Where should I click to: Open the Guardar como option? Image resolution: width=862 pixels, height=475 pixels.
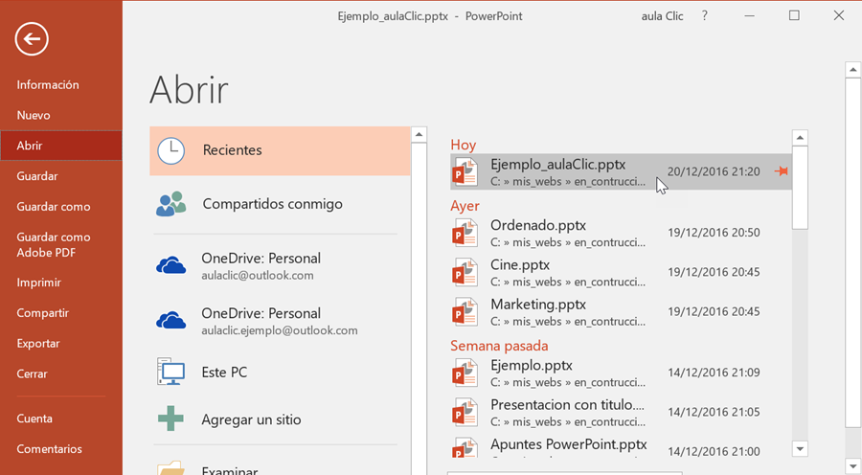pyautogui.click(x=54, y=207)
